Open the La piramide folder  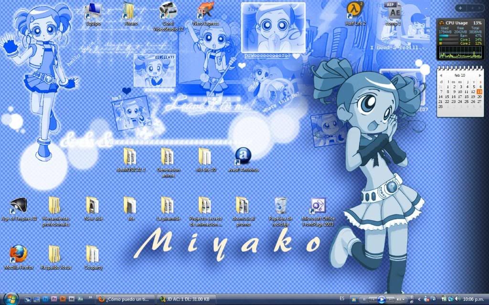click(168, 209)
